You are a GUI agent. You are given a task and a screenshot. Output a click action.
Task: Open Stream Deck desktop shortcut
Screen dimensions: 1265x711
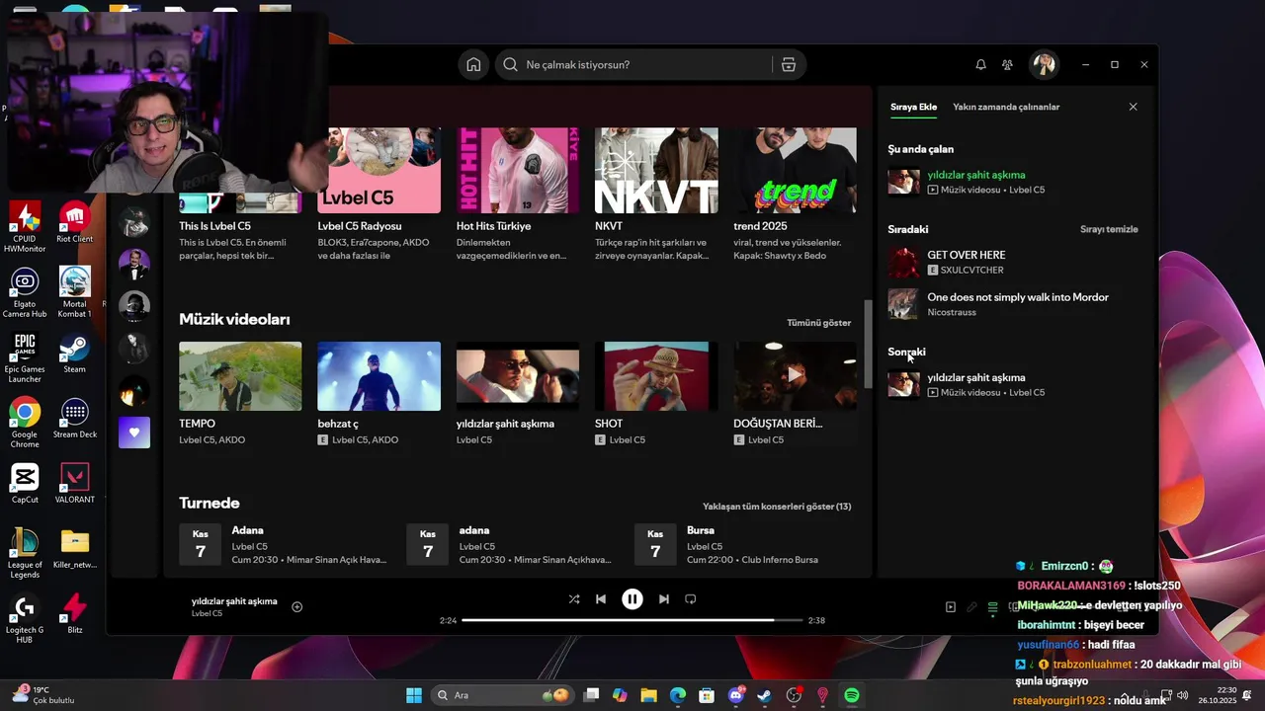(x=75, y=419)
